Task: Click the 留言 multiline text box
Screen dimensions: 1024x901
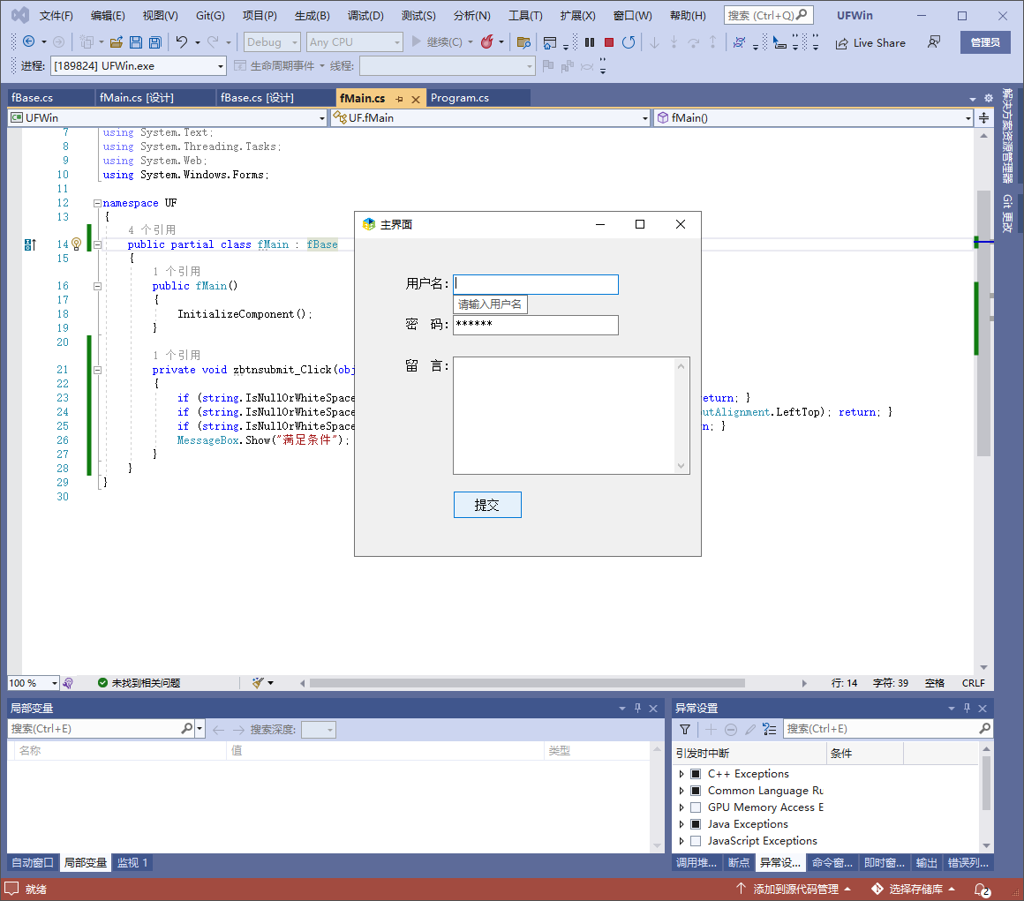Action: tap(571, 416)
